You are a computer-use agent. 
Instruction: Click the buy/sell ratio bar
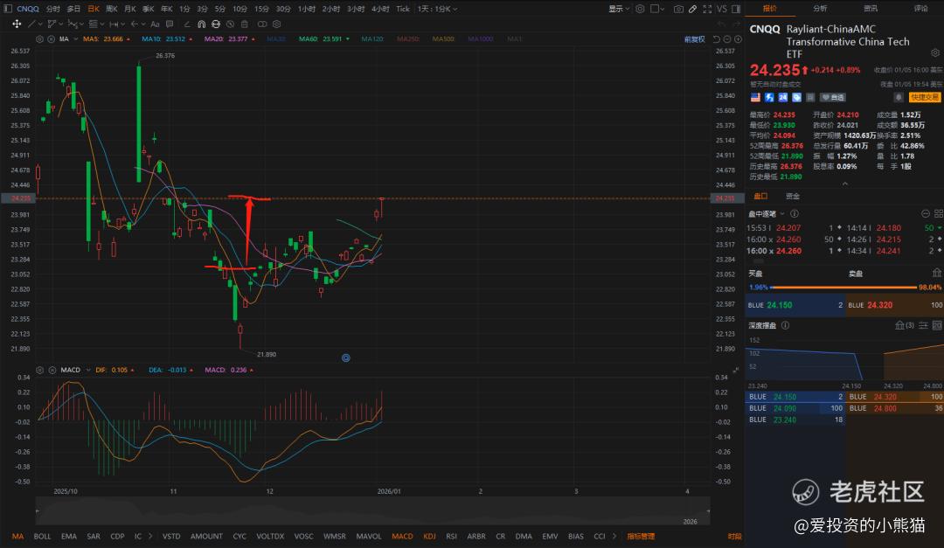pos(845,288)
